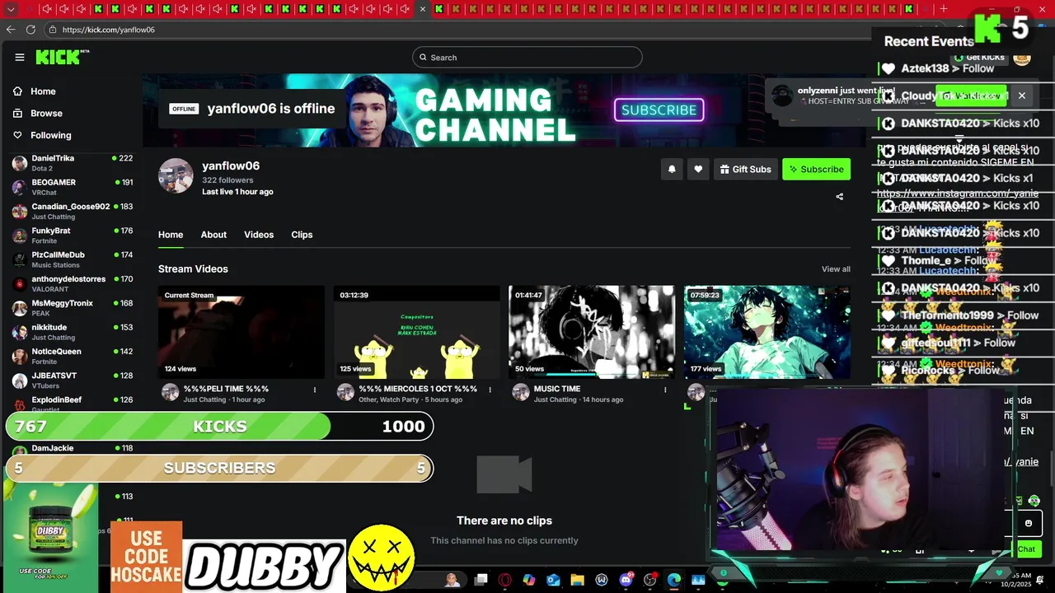Open options menu for MUSIC TIME video

click(665, 390)
